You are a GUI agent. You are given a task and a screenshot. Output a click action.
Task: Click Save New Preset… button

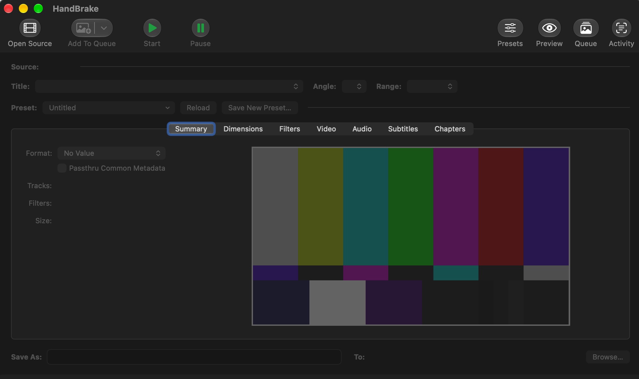pos(260,108)
